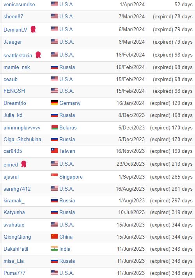Open the venicesunrise user profile
195x278 pixels.
coord(19,4)
